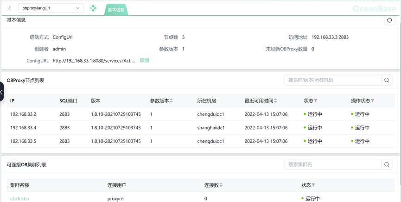
Task: Open the obcluster link
Action: 19,199
